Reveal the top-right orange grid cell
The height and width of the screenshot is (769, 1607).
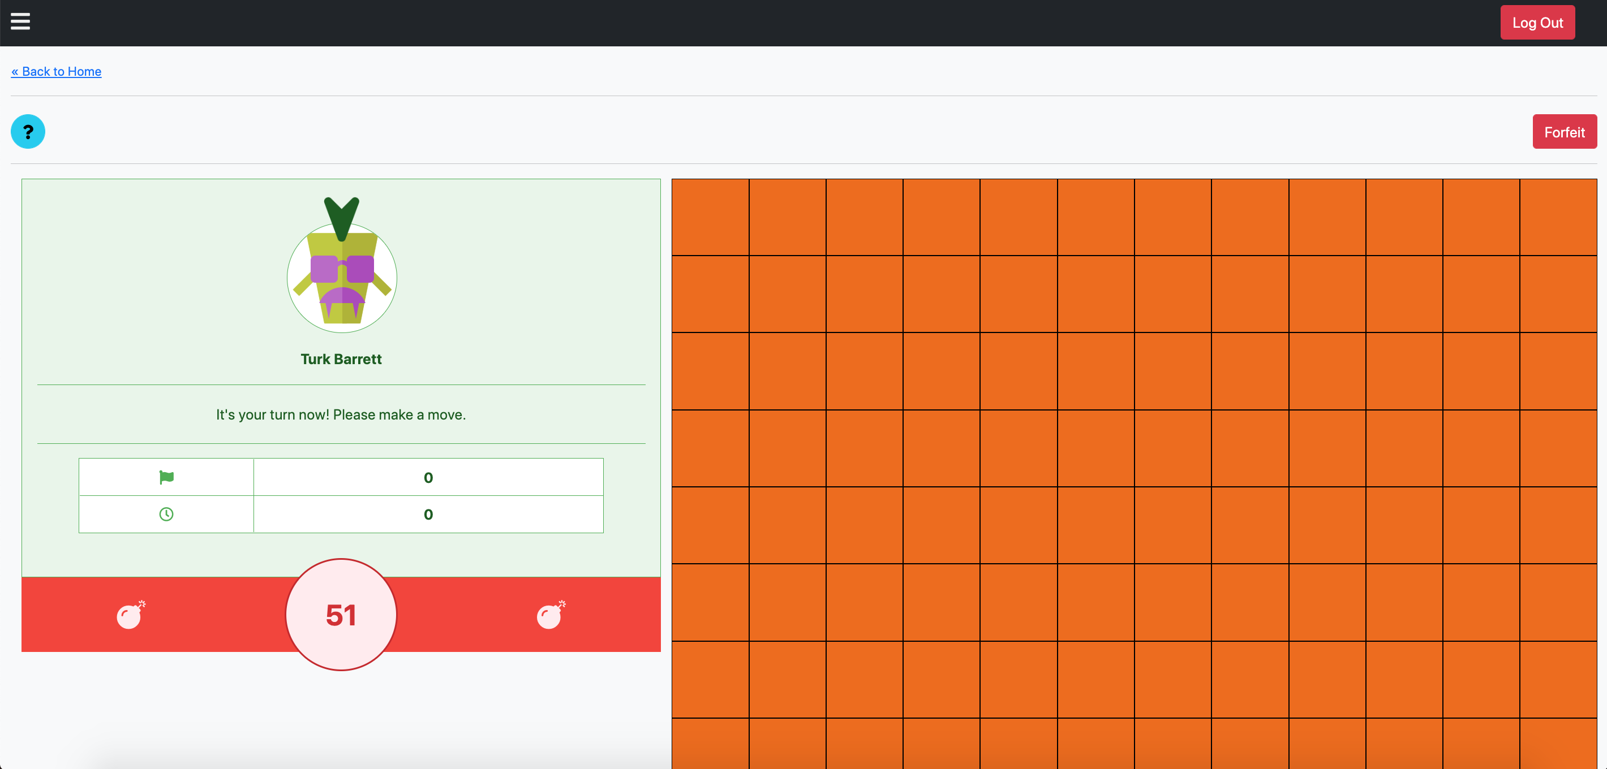(x=1558, y=217)
